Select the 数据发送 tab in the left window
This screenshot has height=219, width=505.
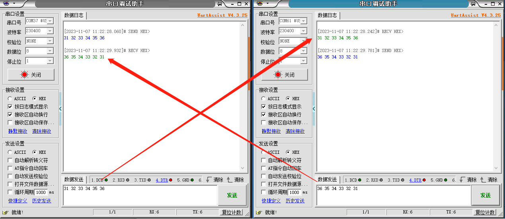click(74, 180)
